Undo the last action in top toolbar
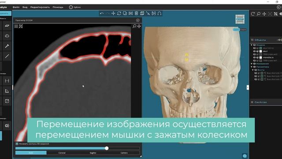This screenshot has height=159, width=282. 102,13
